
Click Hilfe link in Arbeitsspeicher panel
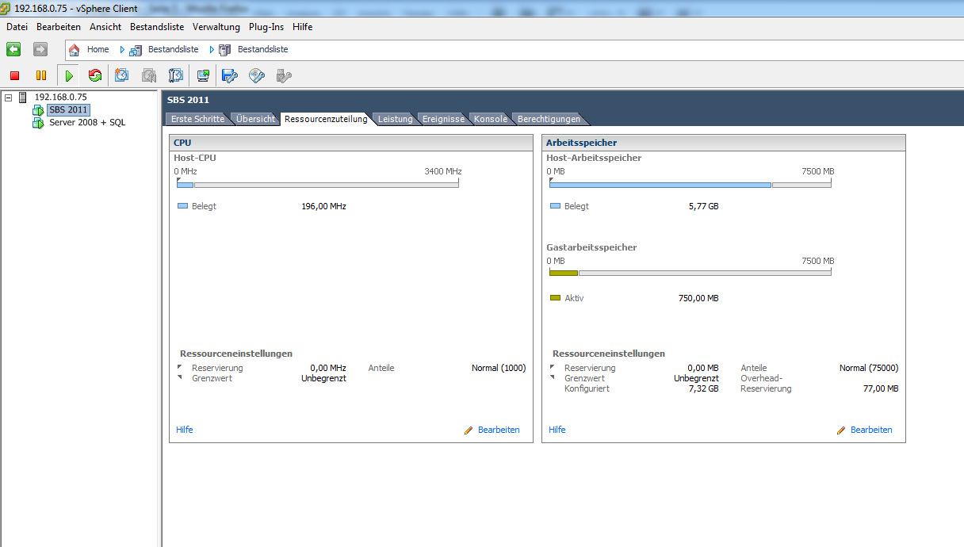557,430
